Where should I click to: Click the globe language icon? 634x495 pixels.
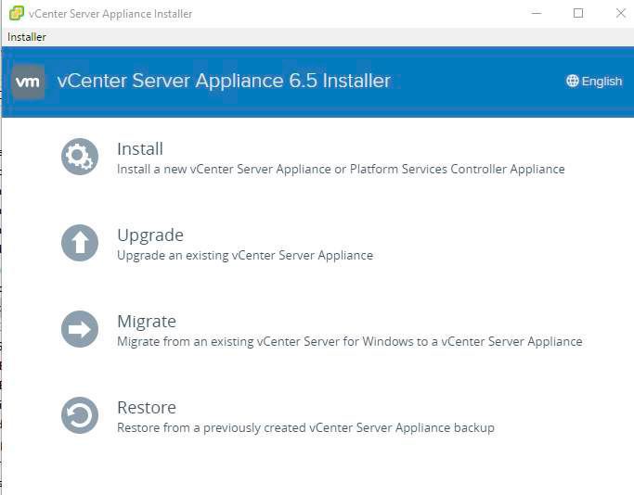[572, 81]
